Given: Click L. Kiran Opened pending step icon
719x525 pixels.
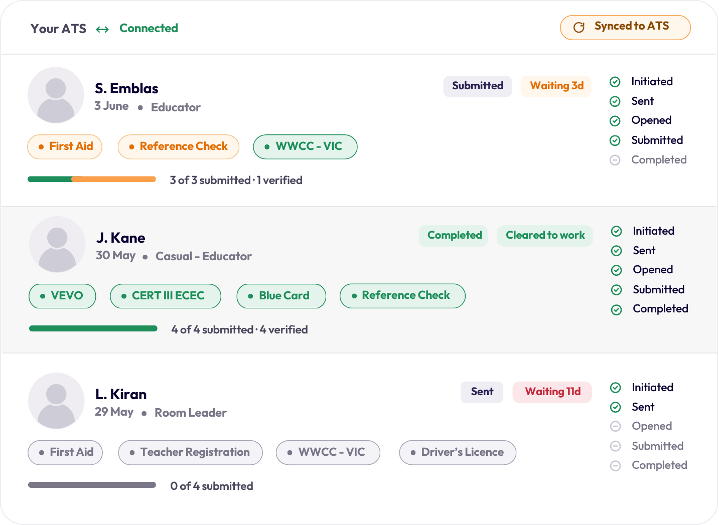Looking at the screenshot, I should [x=616, y=426].
